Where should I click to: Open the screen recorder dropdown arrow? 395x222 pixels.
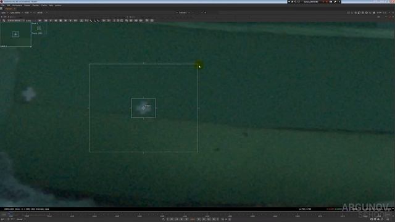tap(289, 2)
